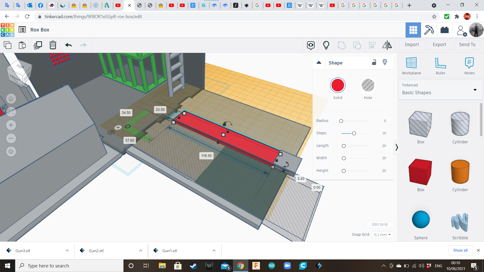
Task: Switch shape to Hole
Action: [368, 85]
